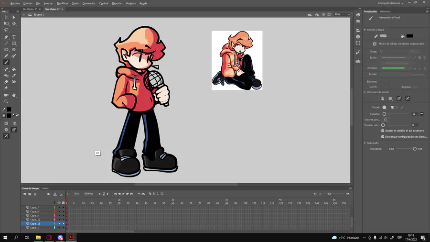Play the timeline animation
Screen dimensions: 430x242
123,194
